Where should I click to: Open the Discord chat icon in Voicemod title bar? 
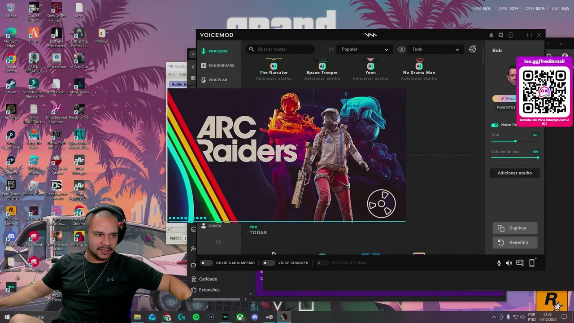pos(501,35)
